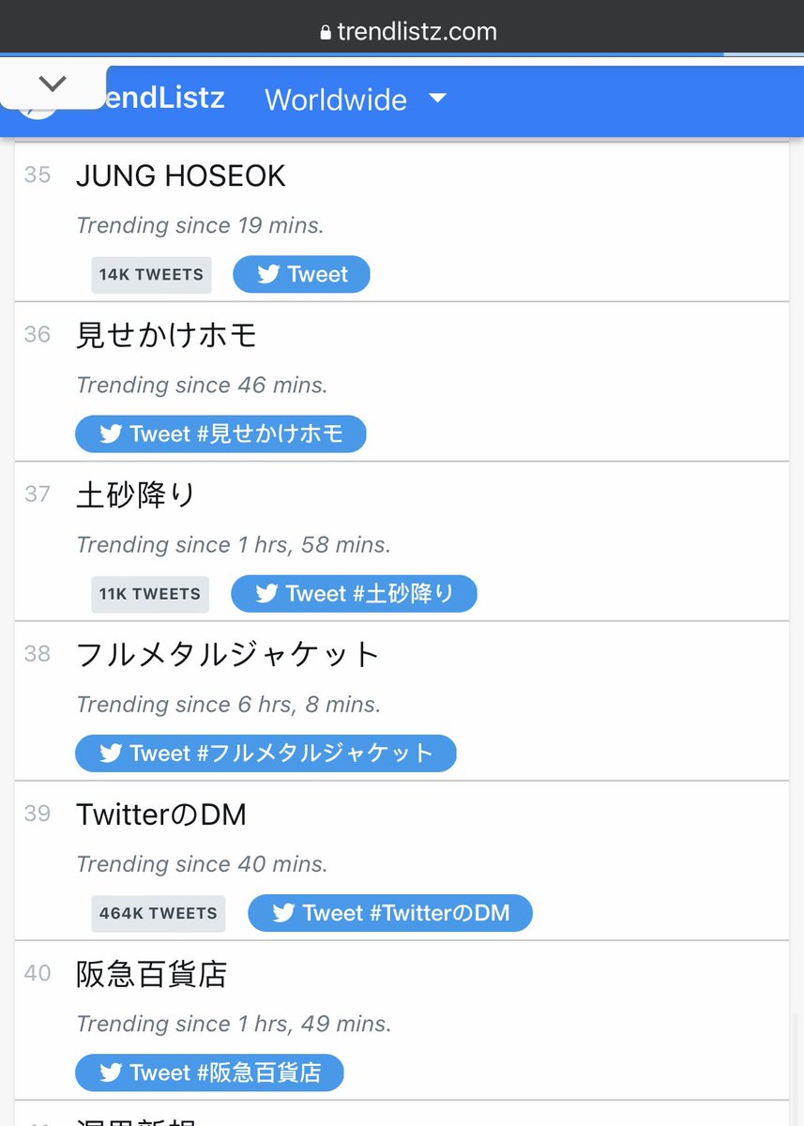The image size is (804, 1126).
Task: Click the TrendListz logo text
Action: click(165, 97)
